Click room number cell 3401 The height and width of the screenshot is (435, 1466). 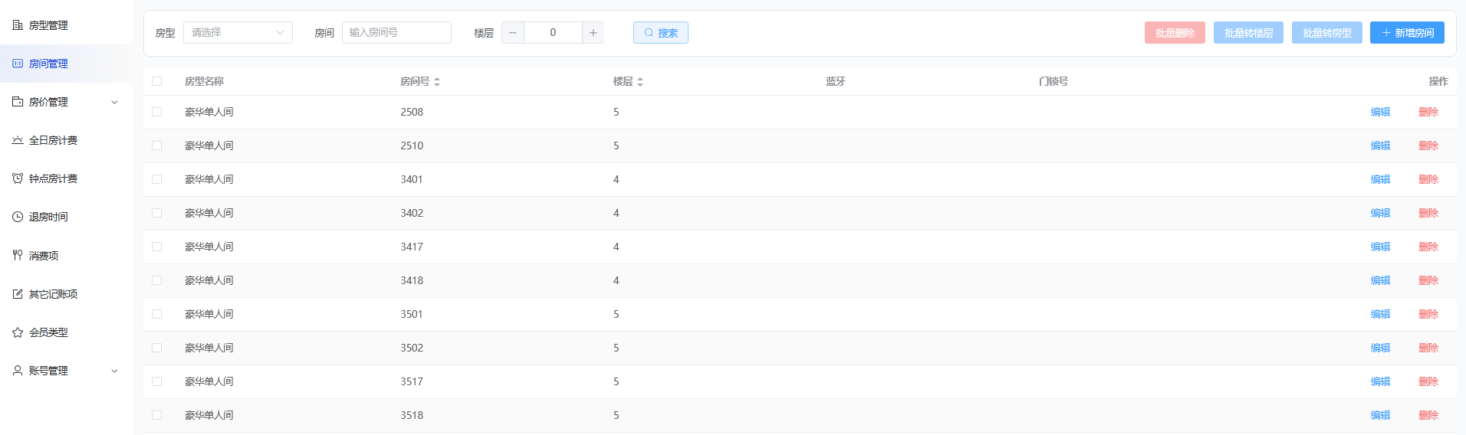tap(412, 179)
